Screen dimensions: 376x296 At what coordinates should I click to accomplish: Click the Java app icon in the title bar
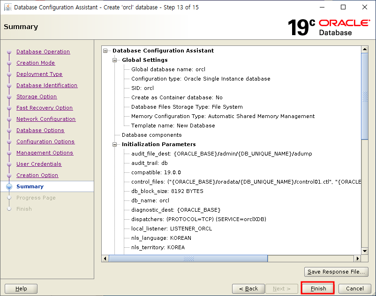[x=8, y=7]
